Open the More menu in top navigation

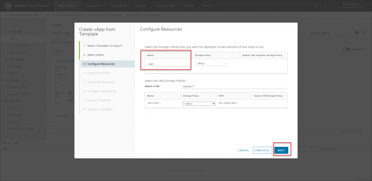tap(207, 6)
